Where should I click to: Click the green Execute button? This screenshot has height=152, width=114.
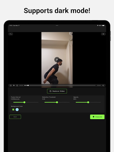point(97,117)
